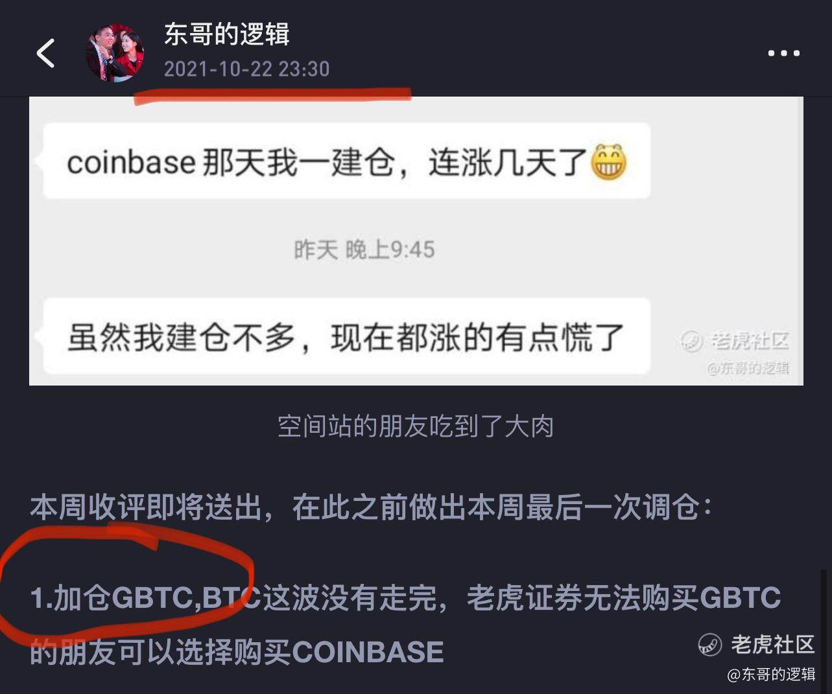Tap the grinning emoji in chat bubble
832x694 pixels.
608,162
